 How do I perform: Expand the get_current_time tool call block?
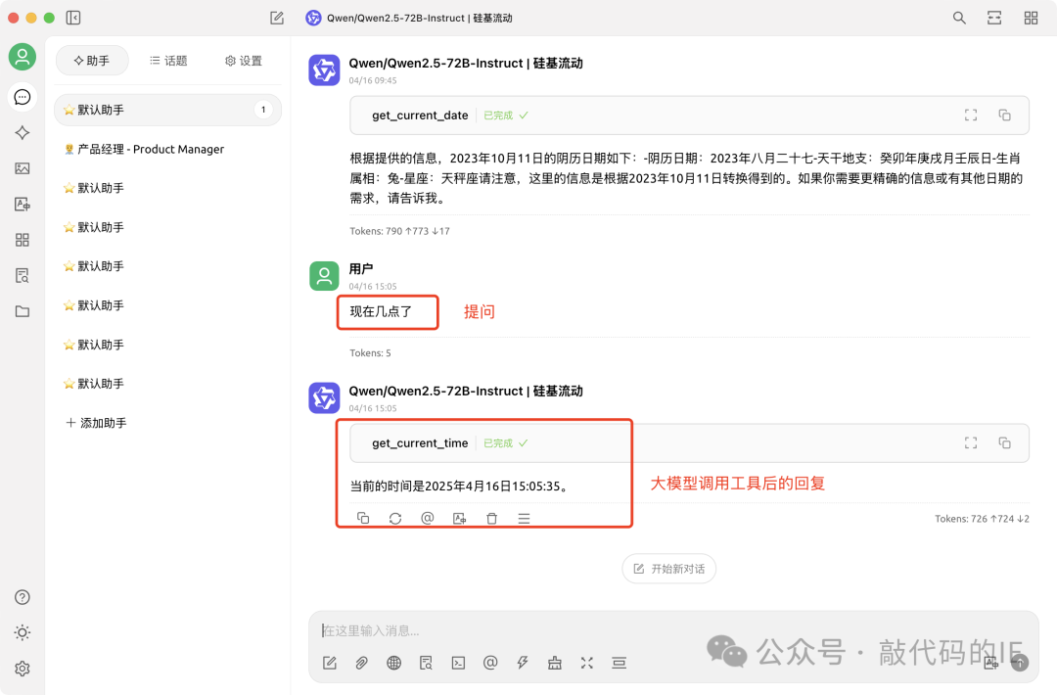pos(689,442)
